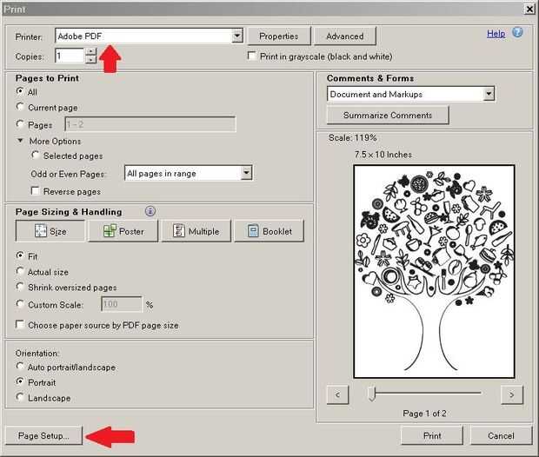This screenshot has width=539, height=457.
Task: Tick the Reverse pages checkbox
Action: coord(35,190)
